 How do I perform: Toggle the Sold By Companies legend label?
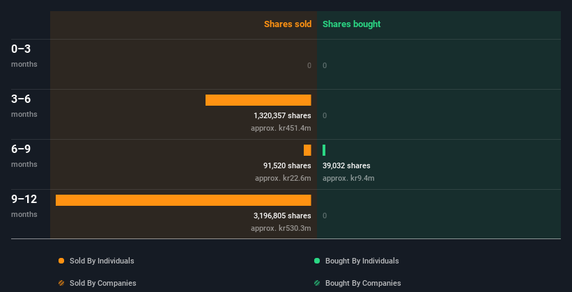click(x=102, y=283)
